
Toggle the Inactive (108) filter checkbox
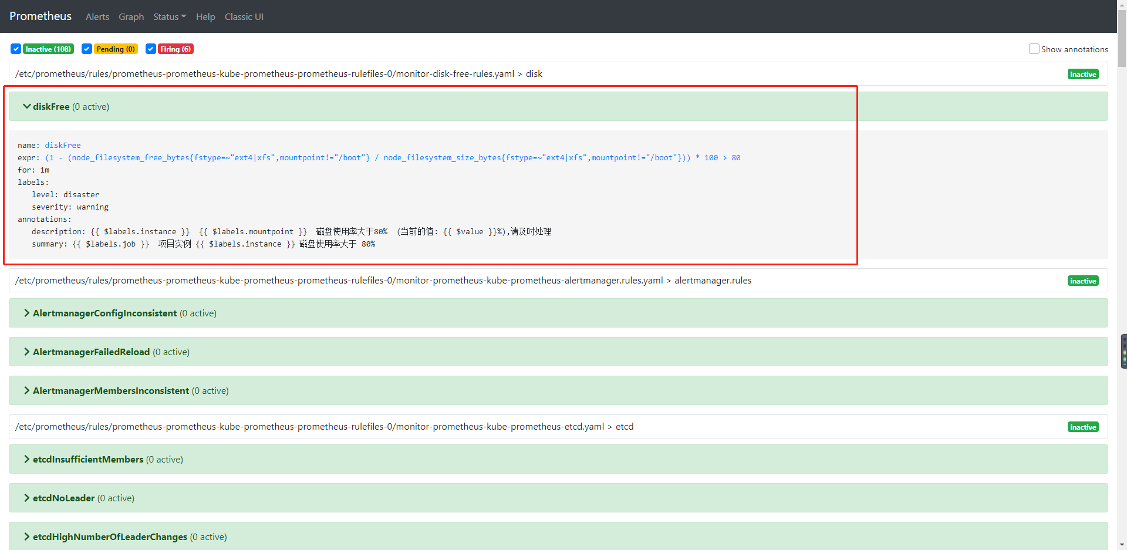(x=16, y=49)
